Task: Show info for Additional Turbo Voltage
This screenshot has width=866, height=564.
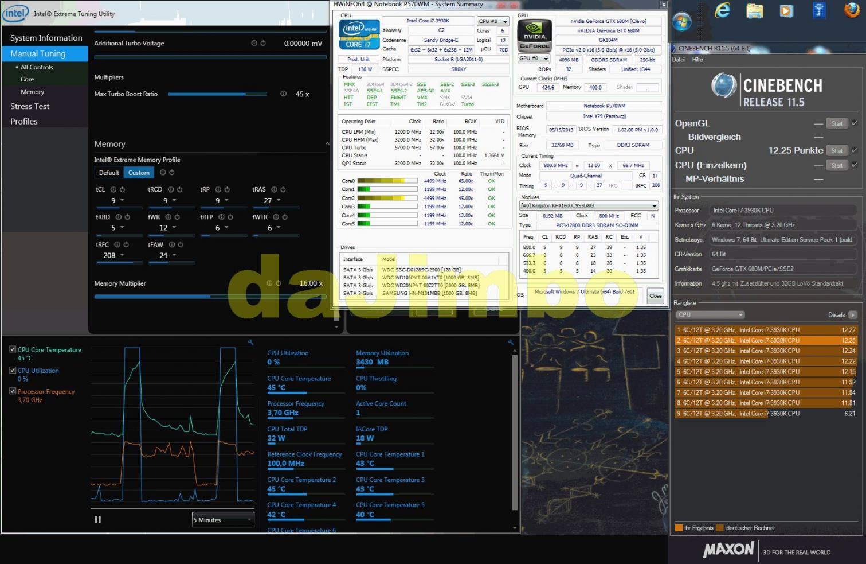Action: [x=254, y=43]
